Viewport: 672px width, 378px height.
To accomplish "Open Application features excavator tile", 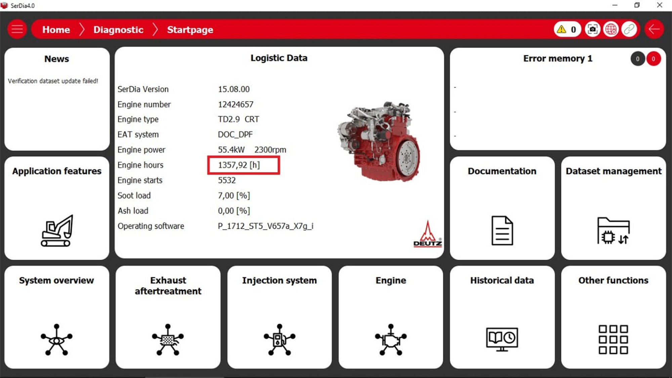I will tap(57, 208).
